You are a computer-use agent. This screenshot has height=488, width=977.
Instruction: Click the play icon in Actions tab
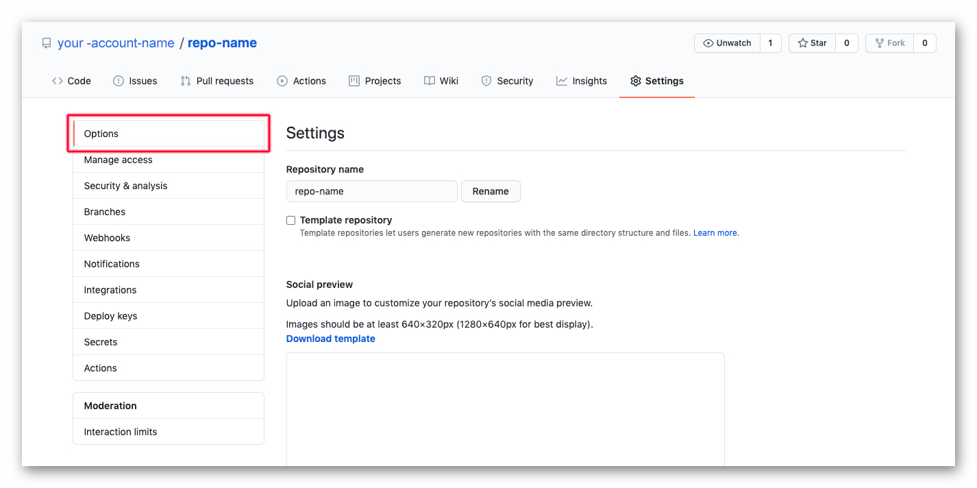coord(282,81)
